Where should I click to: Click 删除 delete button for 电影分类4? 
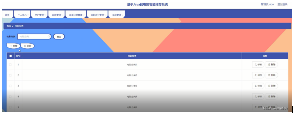tap(272, 96)
